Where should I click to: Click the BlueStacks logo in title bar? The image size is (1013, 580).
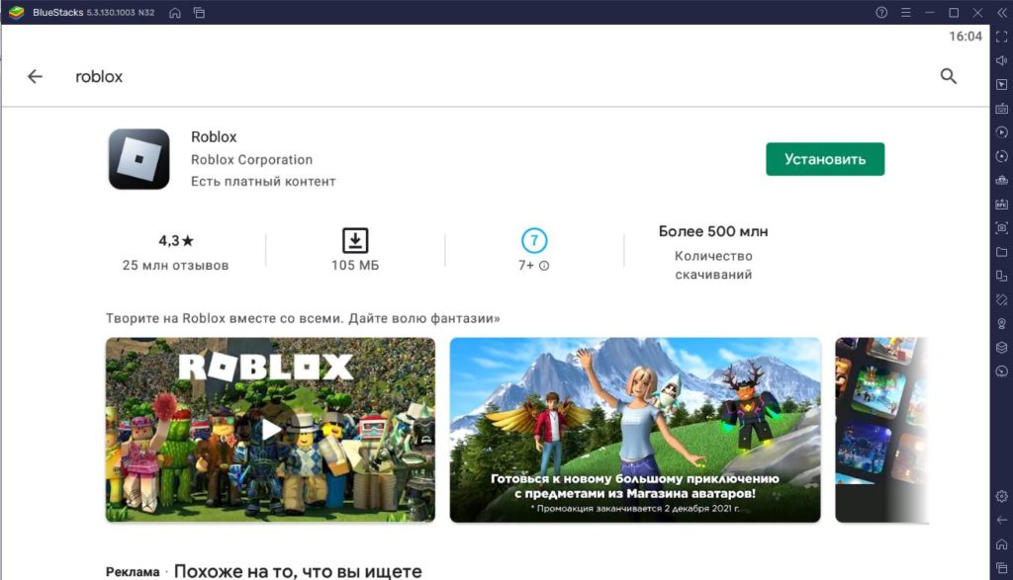[x=16, y=12]
